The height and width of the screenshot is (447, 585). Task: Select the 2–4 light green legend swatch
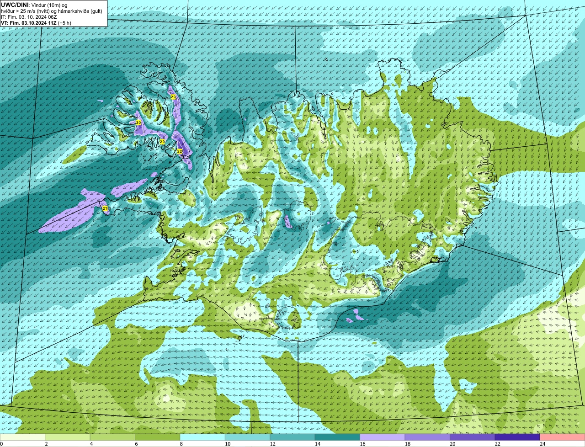point(68,437)
